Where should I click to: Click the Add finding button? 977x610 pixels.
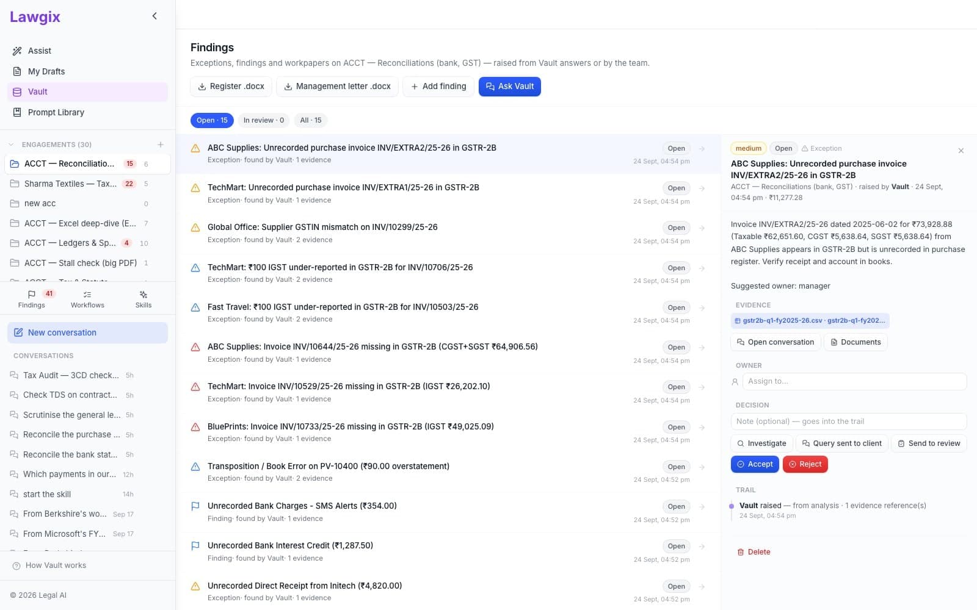pos(438,87)
